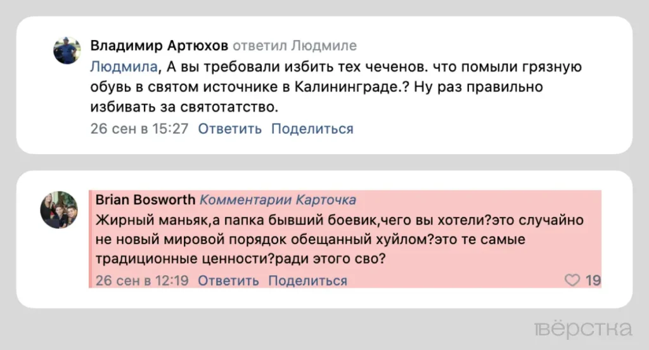Like Brian Bosworth's comment with heart

click(572, 280)
